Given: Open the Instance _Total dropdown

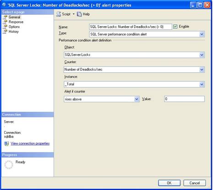Looking at the screenshot, I should tap(201, 84).
